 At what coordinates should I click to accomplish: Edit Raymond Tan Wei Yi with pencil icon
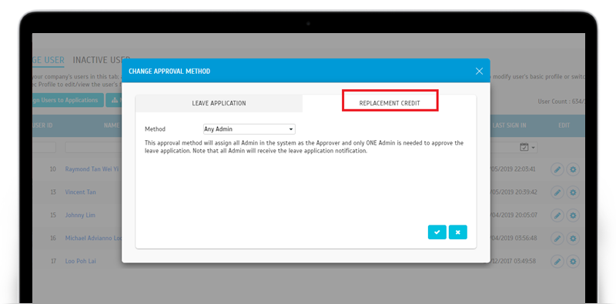[x=557, y=169]
